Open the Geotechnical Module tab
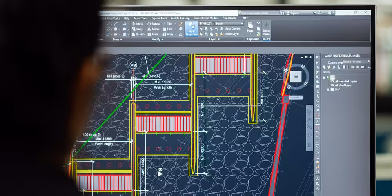Viewport: 392px width, 196px height. 206,18
